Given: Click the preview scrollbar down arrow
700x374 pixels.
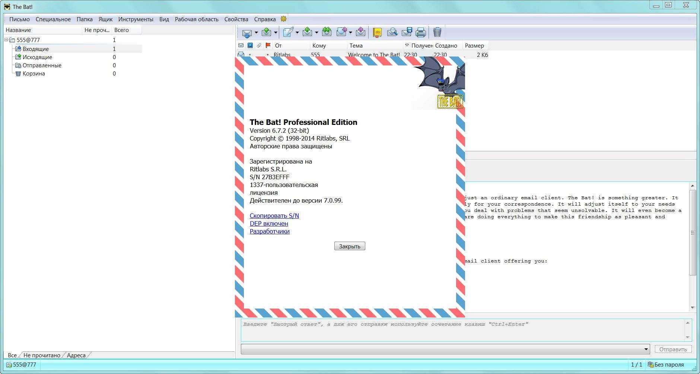Looking at the screenshot, I should 693,307.
